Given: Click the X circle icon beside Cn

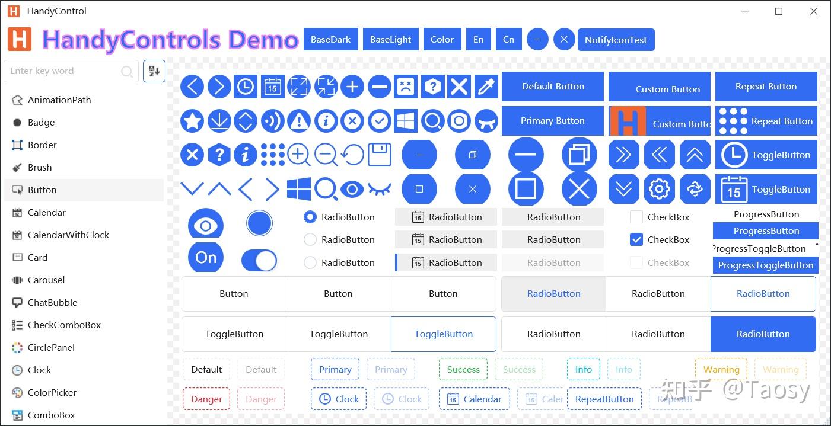Looking at the screenshot, I should [x=564, y=40].
